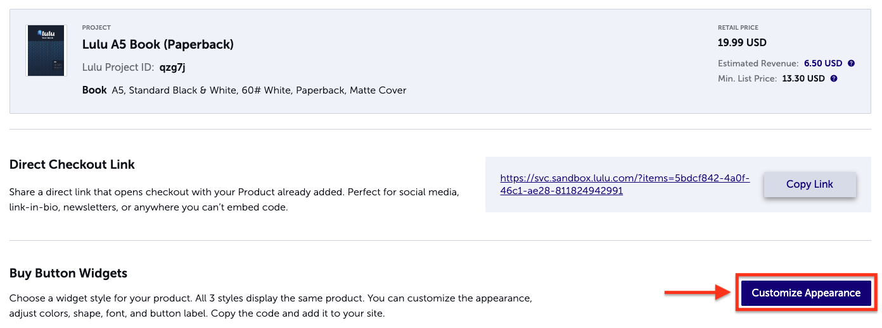Click the RETAIL PRICE label
Screen dimensions: 882x328
738,28
